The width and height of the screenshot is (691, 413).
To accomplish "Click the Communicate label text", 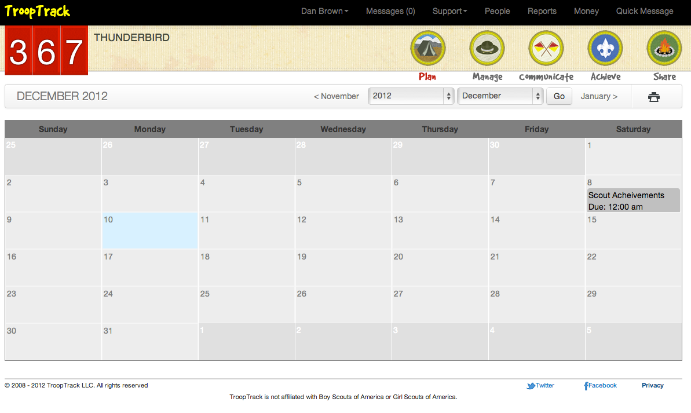I will 546,76.
